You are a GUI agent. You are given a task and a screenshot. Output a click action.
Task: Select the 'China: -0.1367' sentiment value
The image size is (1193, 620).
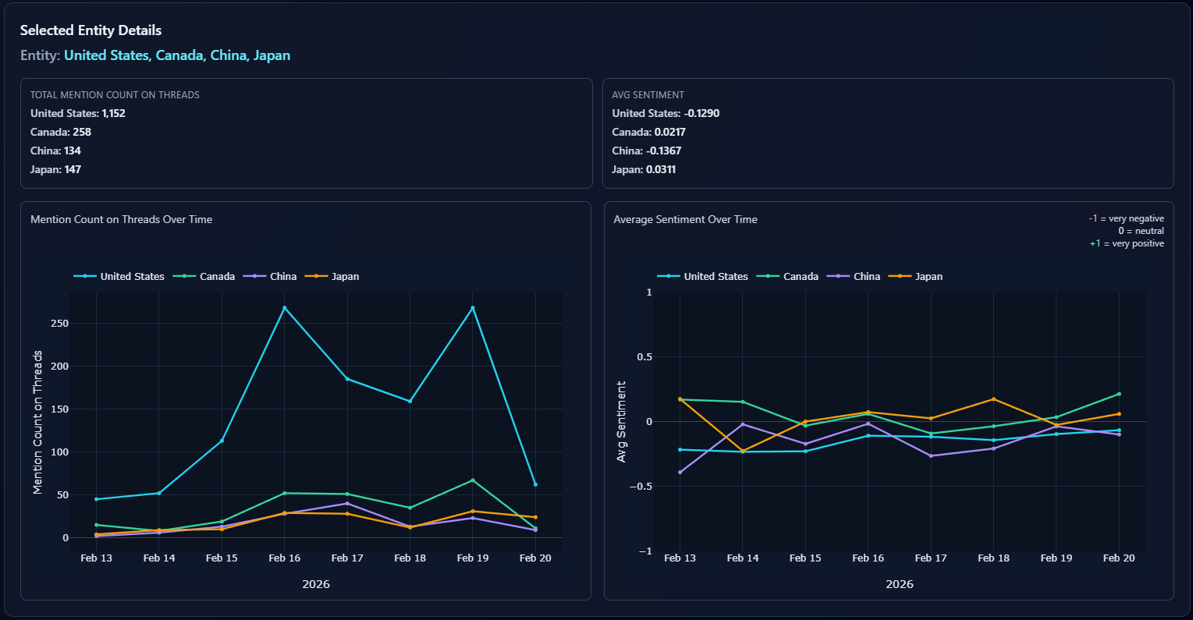coord(647,151)
